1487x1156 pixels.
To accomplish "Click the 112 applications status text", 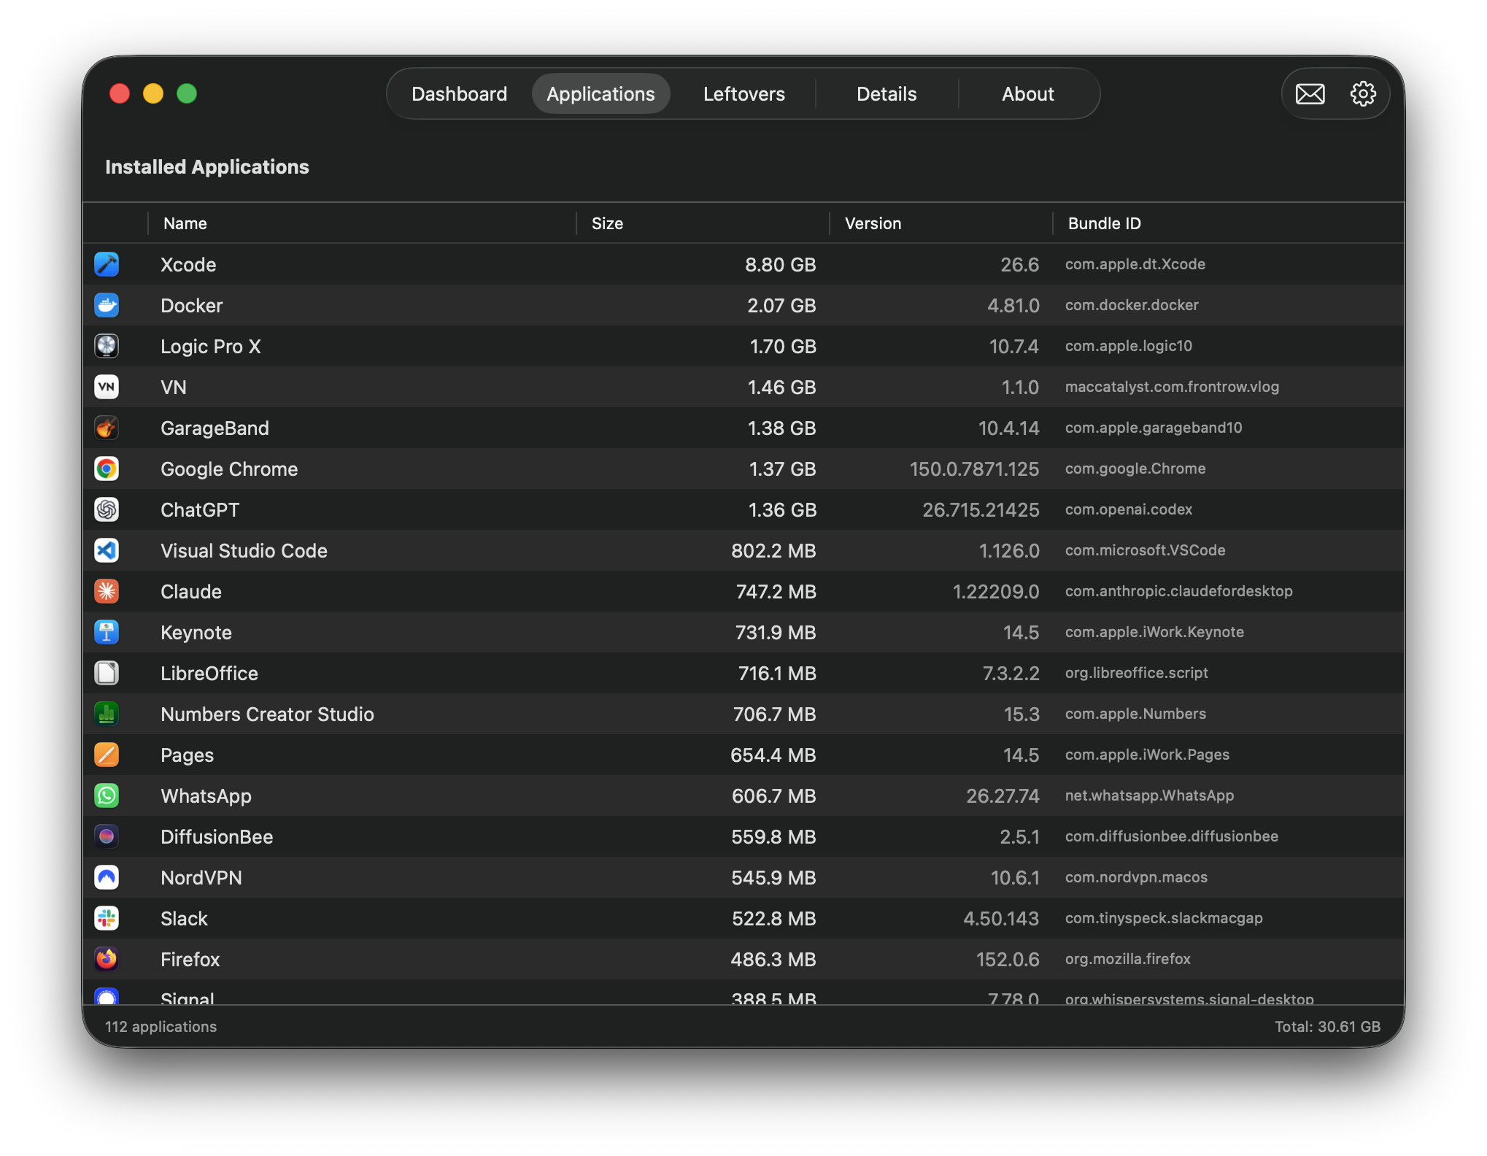I will click(x=161, y=1027).
